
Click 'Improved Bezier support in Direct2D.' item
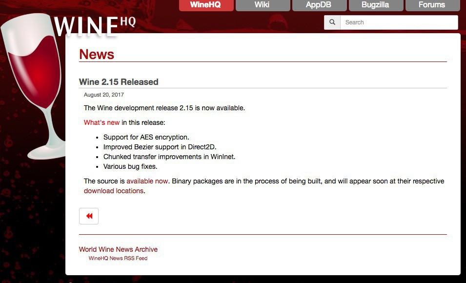[x=160, y=147]
